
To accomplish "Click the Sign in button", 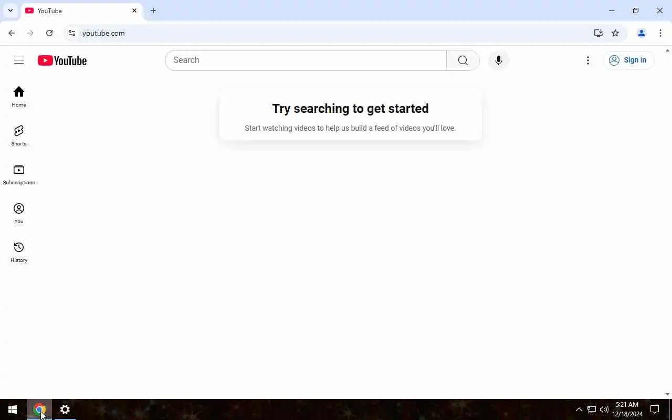I will 628,60.
